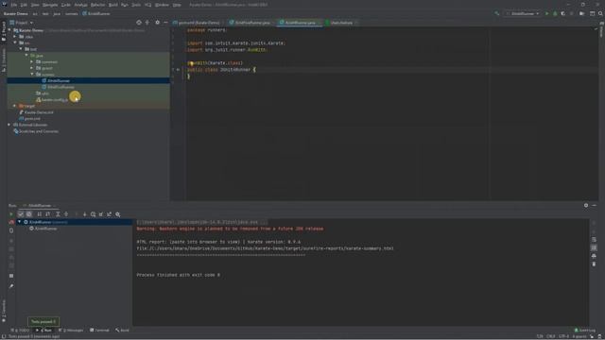
Task: Click the Project vertical side tab
Action: 4,31
